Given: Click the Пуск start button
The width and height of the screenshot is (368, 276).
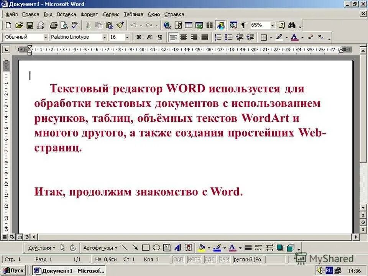Looking at the screenshot, I should pyautogui.click(x=13, y=270).
